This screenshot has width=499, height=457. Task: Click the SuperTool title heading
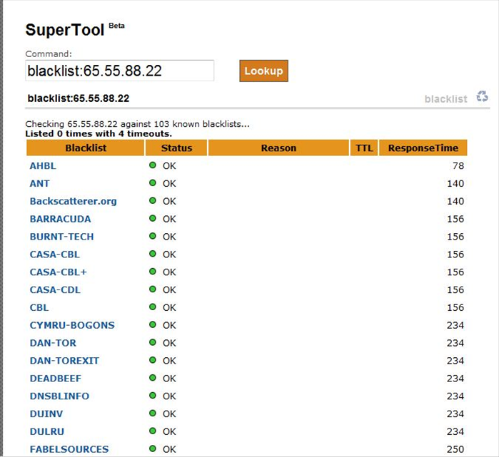[x=65, y=30]
